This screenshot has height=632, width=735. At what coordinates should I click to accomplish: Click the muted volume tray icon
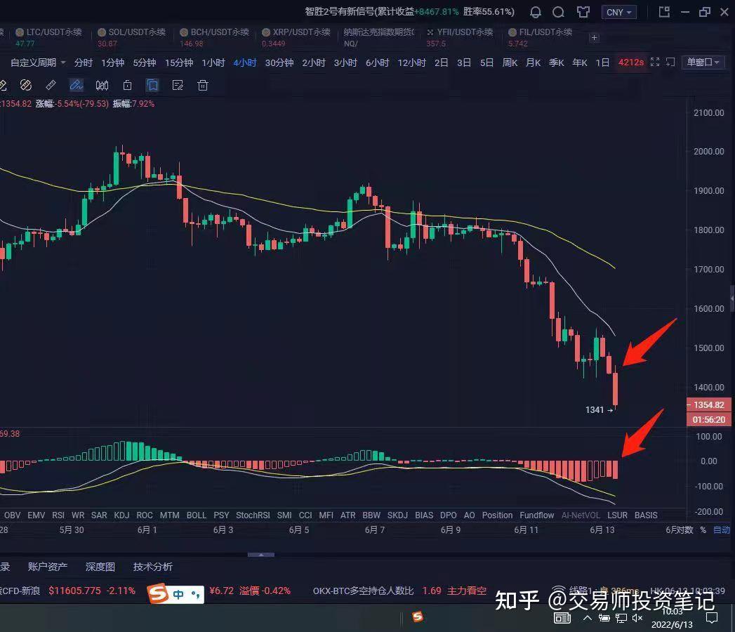pos(637,618)
